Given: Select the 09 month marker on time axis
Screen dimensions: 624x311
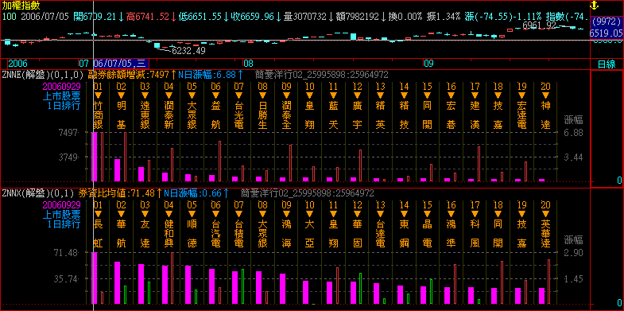Looking at the screenshot, I should pos(428,64).
